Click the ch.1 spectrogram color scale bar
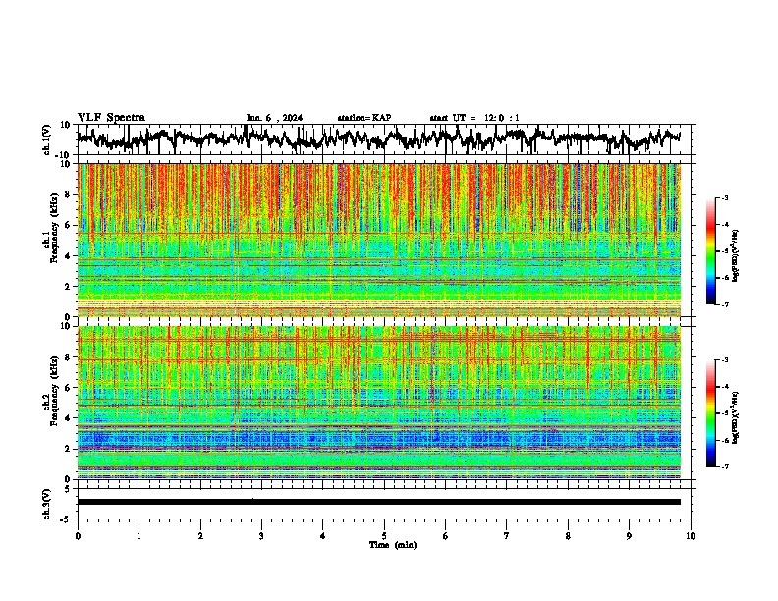Screen dimensions: 778x601 711,251
